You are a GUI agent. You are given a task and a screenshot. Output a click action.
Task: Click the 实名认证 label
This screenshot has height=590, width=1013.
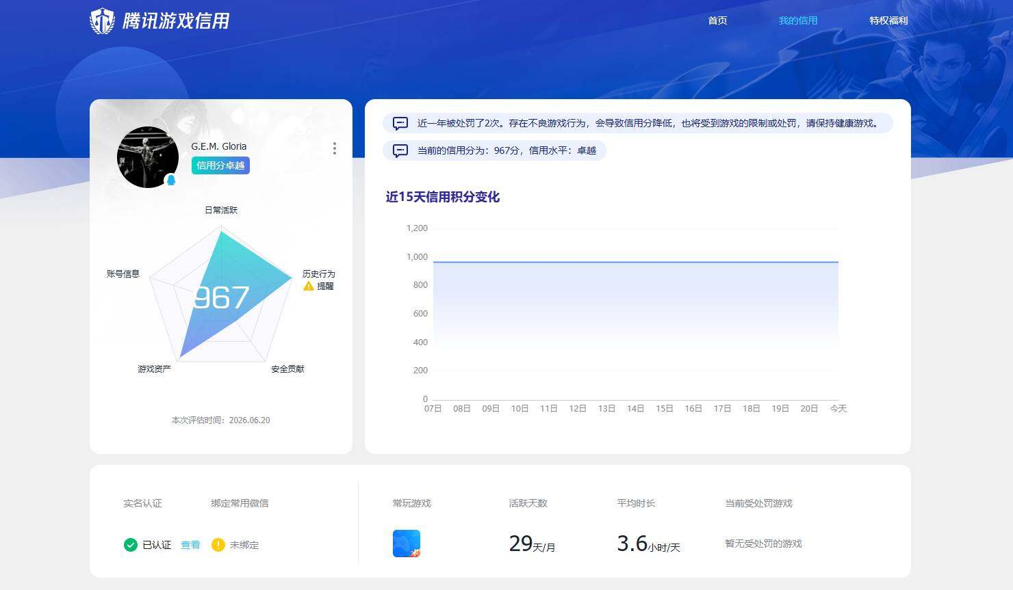[142, 503]
